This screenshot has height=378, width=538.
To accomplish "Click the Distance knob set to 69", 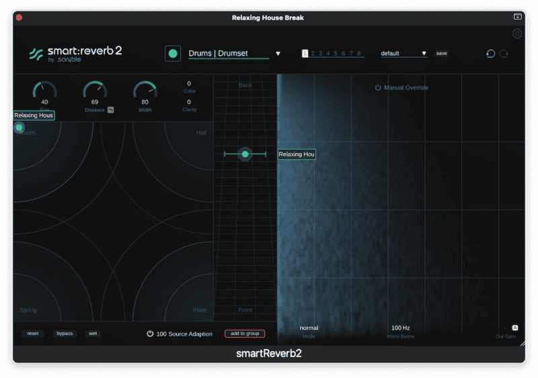I will (95, 90).
